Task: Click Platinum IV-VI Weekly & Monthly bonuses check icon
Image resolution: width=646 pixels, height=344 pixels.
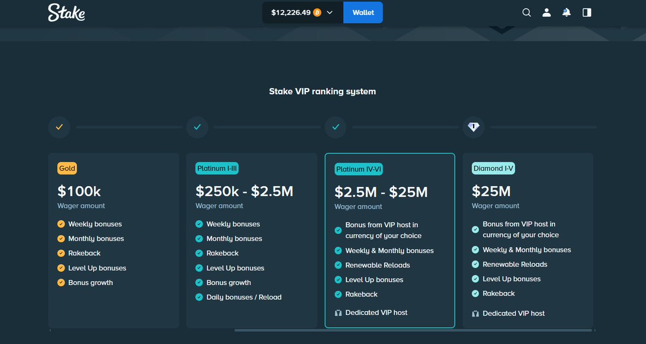Action: 338,250
